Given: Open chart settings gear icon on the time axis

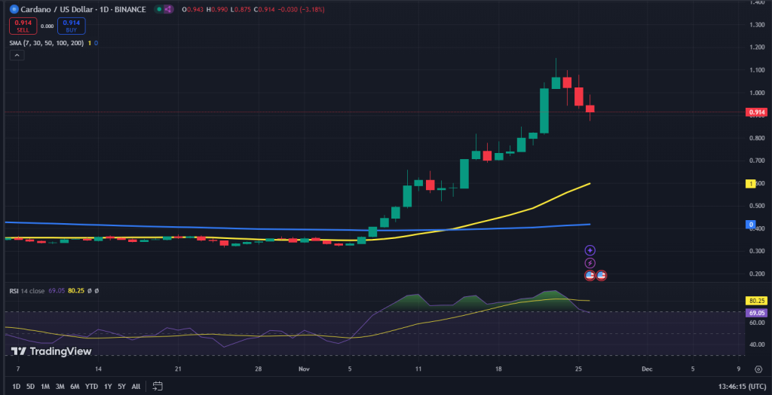Looking at the screenshot, I should pyautogui.click(x=758, y=369).
